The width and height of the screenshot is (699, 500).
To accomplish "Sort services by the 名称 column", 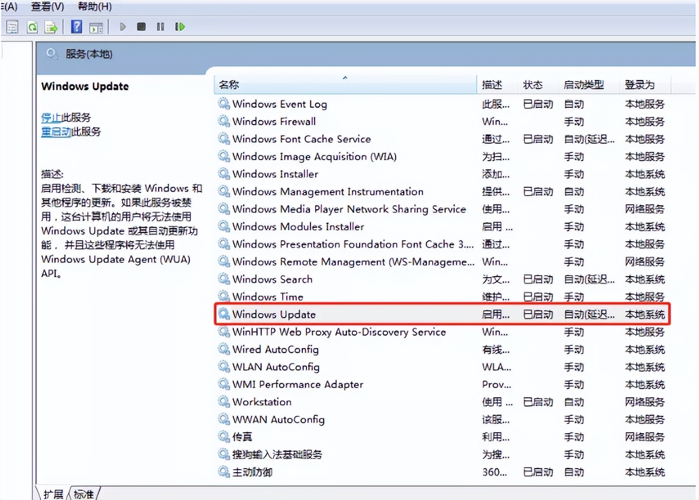I will click(229, 84).
